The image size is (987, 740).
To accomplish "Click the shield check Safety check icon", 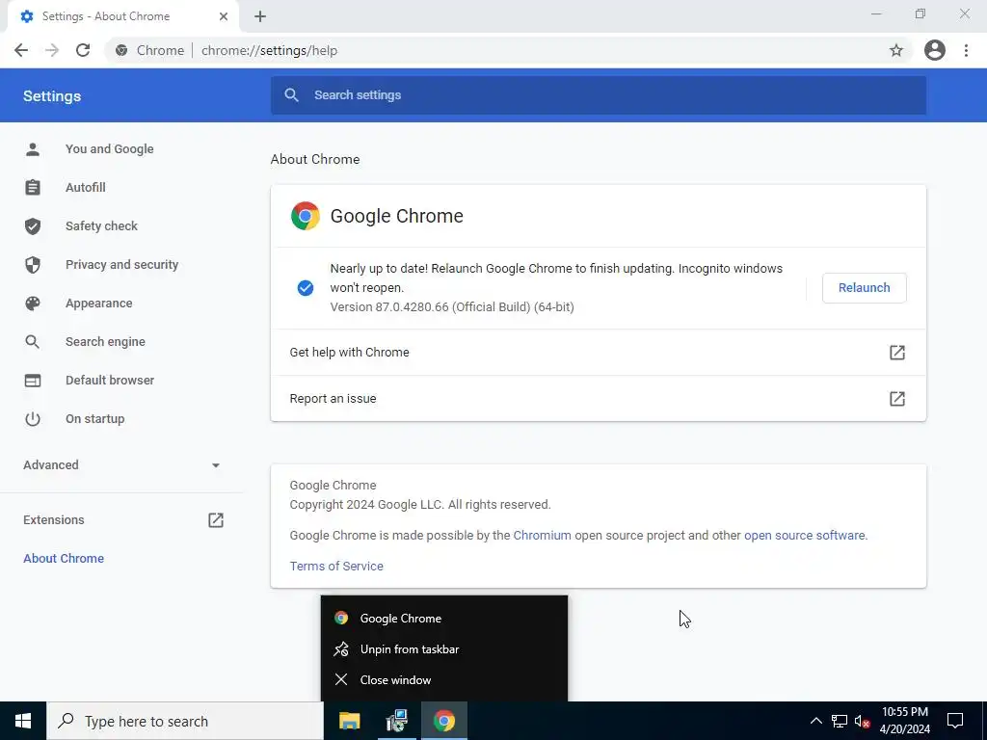I will point(32,225).
